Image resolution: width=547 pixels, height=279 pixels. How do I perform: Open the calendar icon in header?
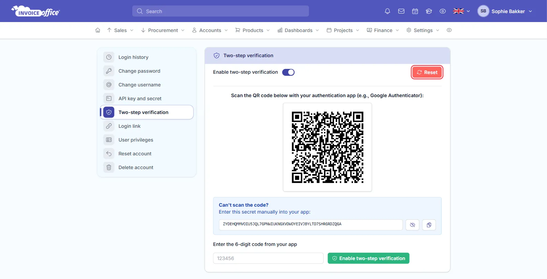[x=415, y=11]
